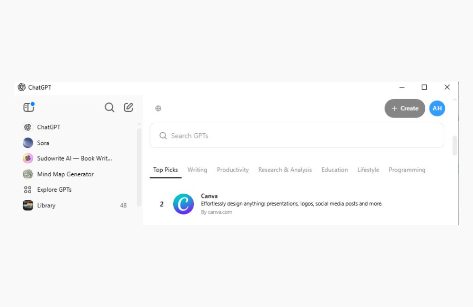Switch to the Lifestyle tab

[368, 170]
